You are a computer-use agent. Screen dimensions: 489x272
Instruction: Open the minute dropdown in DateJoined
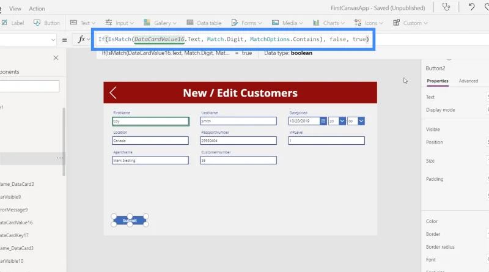[361, 121]
